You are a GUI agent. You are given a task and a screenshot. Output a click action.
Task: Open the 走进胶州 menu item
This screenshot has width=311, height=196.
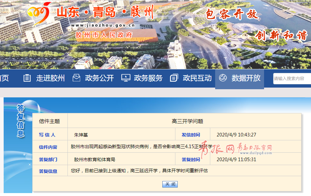pos(51,78)
